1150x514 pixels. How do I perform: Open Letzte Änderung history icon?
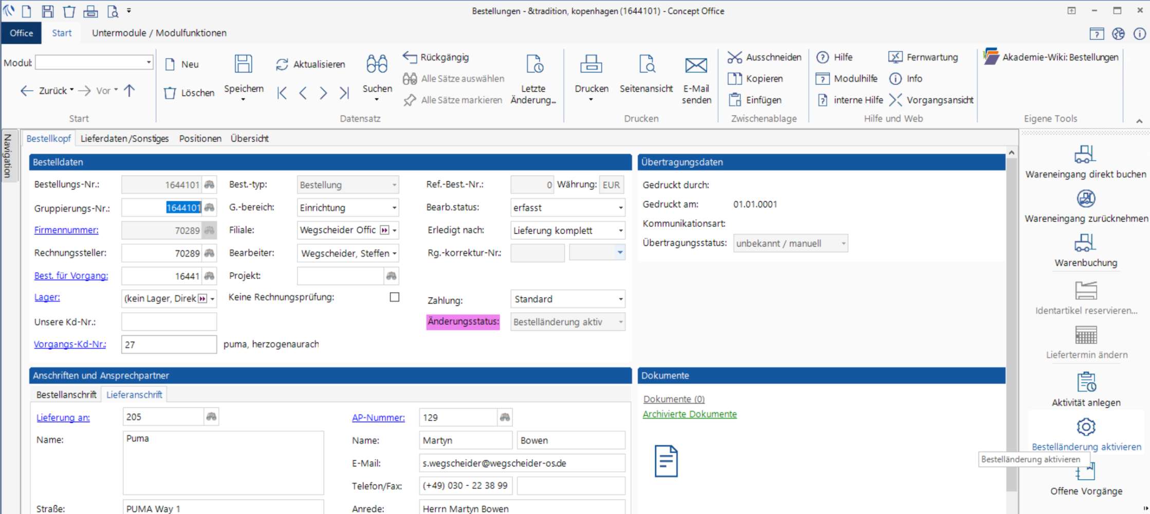click(x=534, y=64)
